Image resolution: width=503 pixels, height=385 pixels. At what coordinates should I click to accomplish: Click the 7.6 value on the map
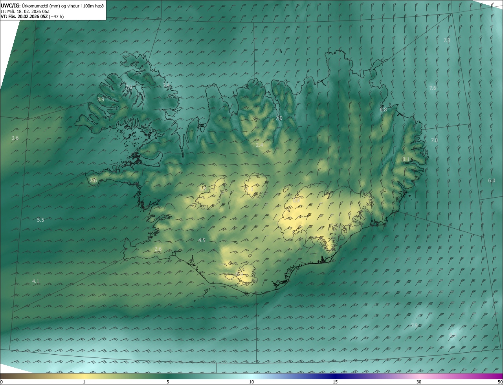[433, 88]
